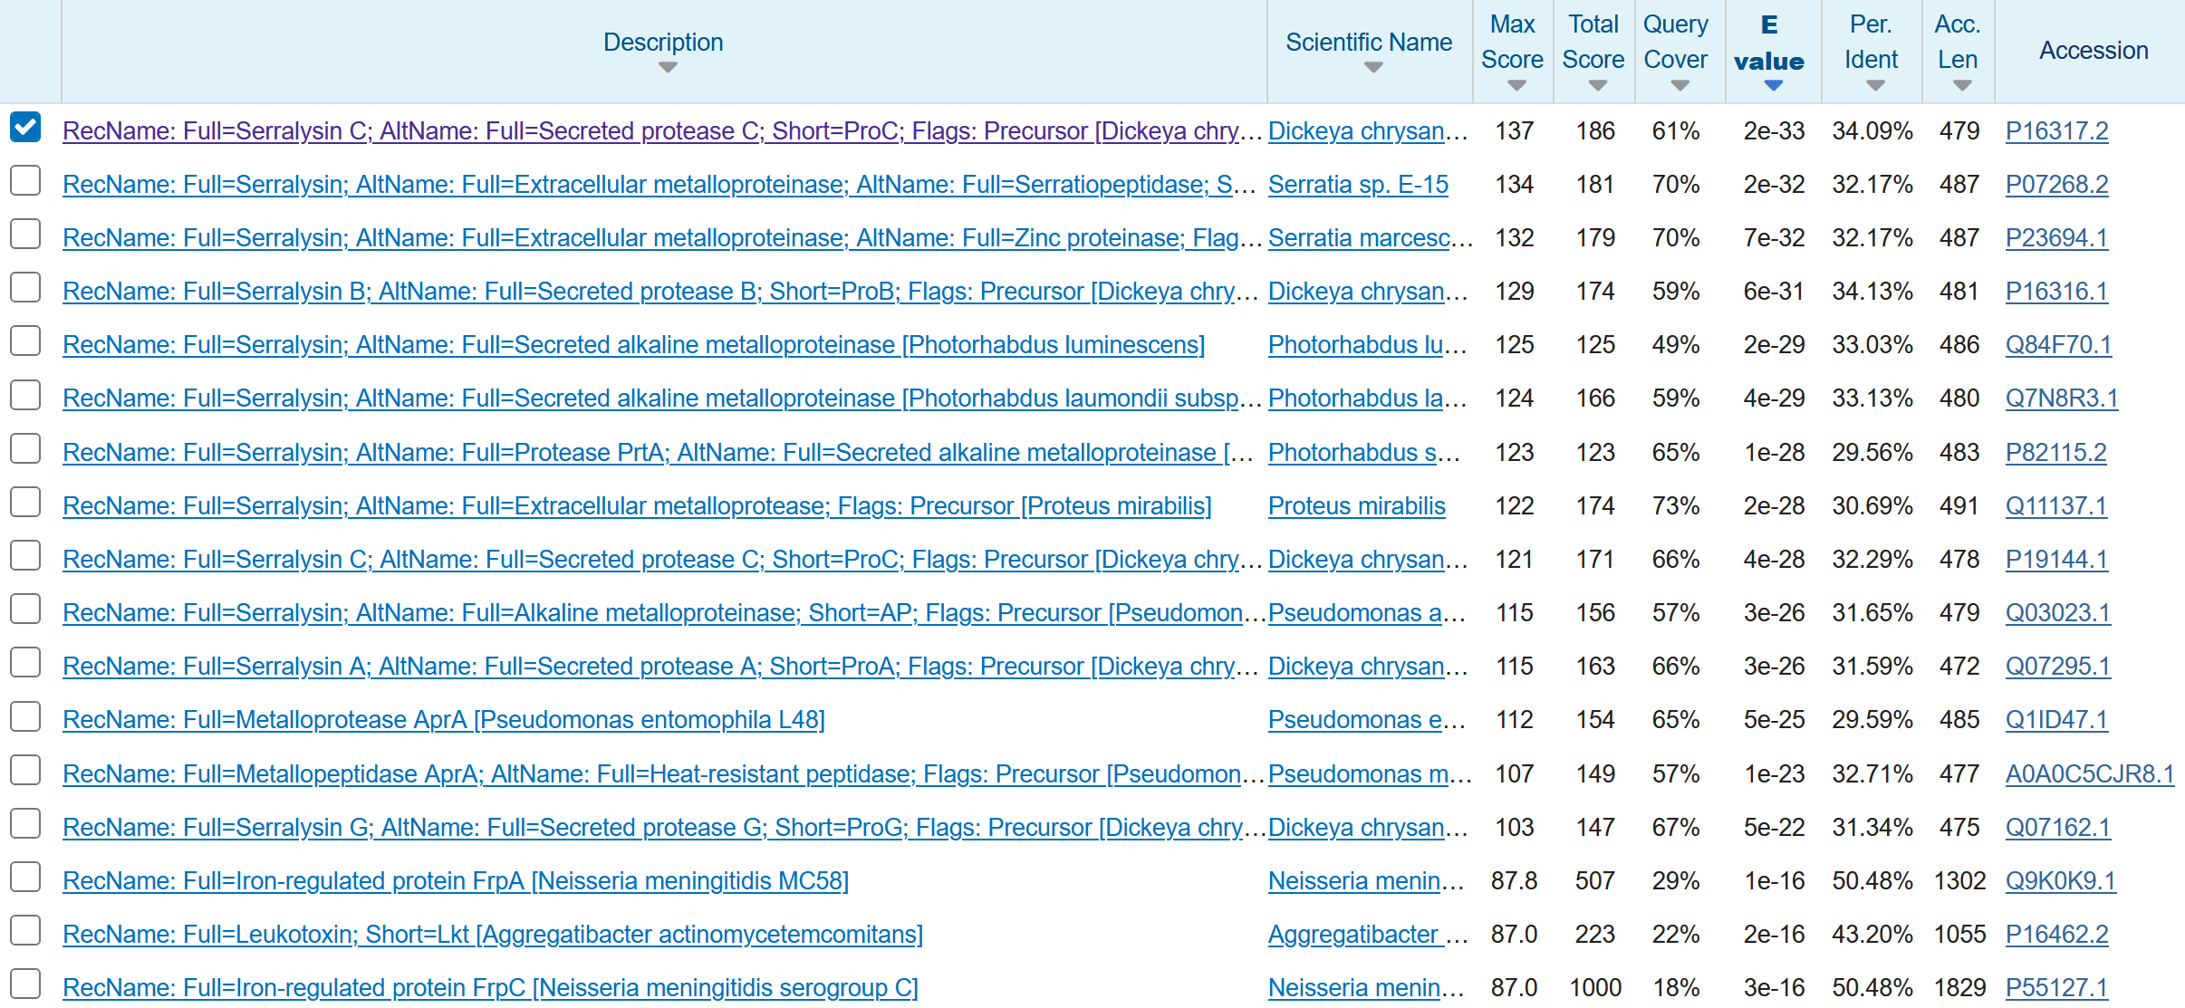Check the Serratia sp. E-15 row checkbox

[x=25, y=180]
